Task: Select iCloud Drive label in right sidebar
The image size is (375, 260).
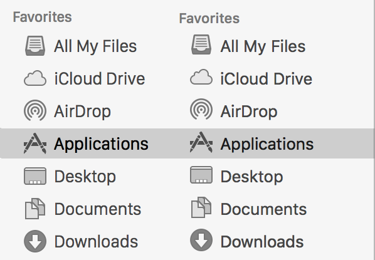Action: tap(266, 78)
